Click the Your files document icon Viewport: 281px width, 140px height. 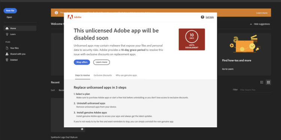[7, 48]
